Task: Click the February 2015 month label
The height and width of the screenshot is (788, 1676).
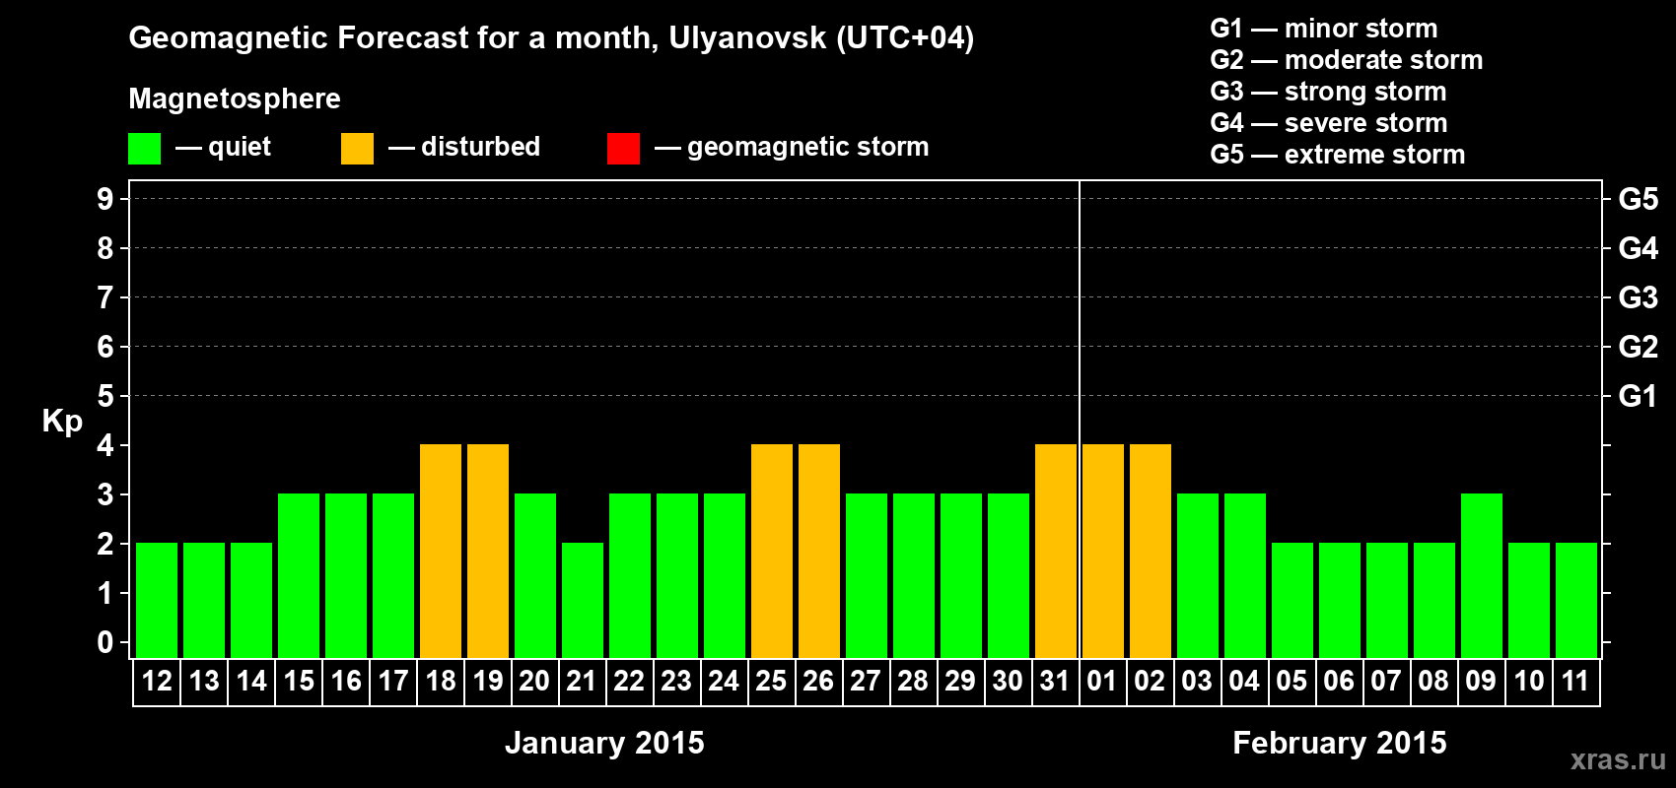Action: [x=1340, y=743]
